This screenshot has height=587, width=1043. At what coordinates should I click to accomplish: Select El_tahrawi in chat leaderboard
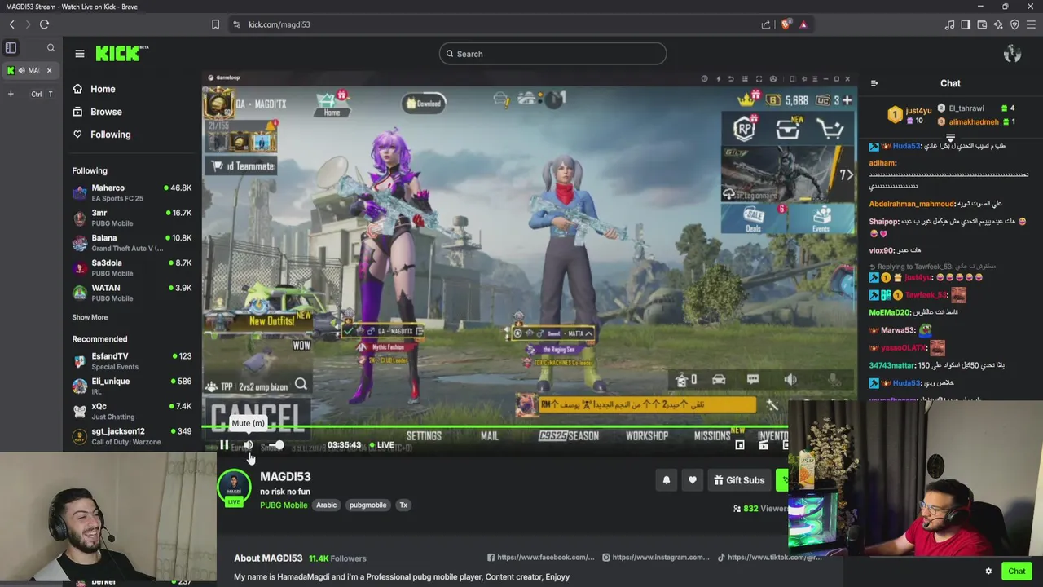966,108
